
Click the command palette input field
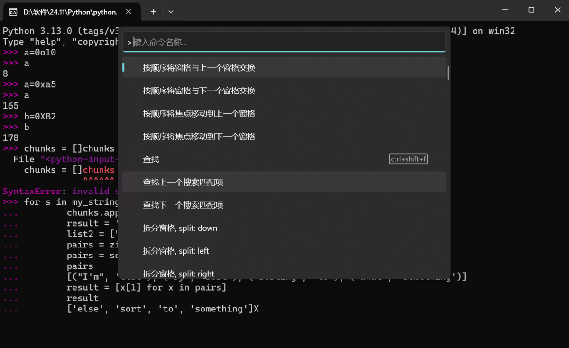coord(284,41)
